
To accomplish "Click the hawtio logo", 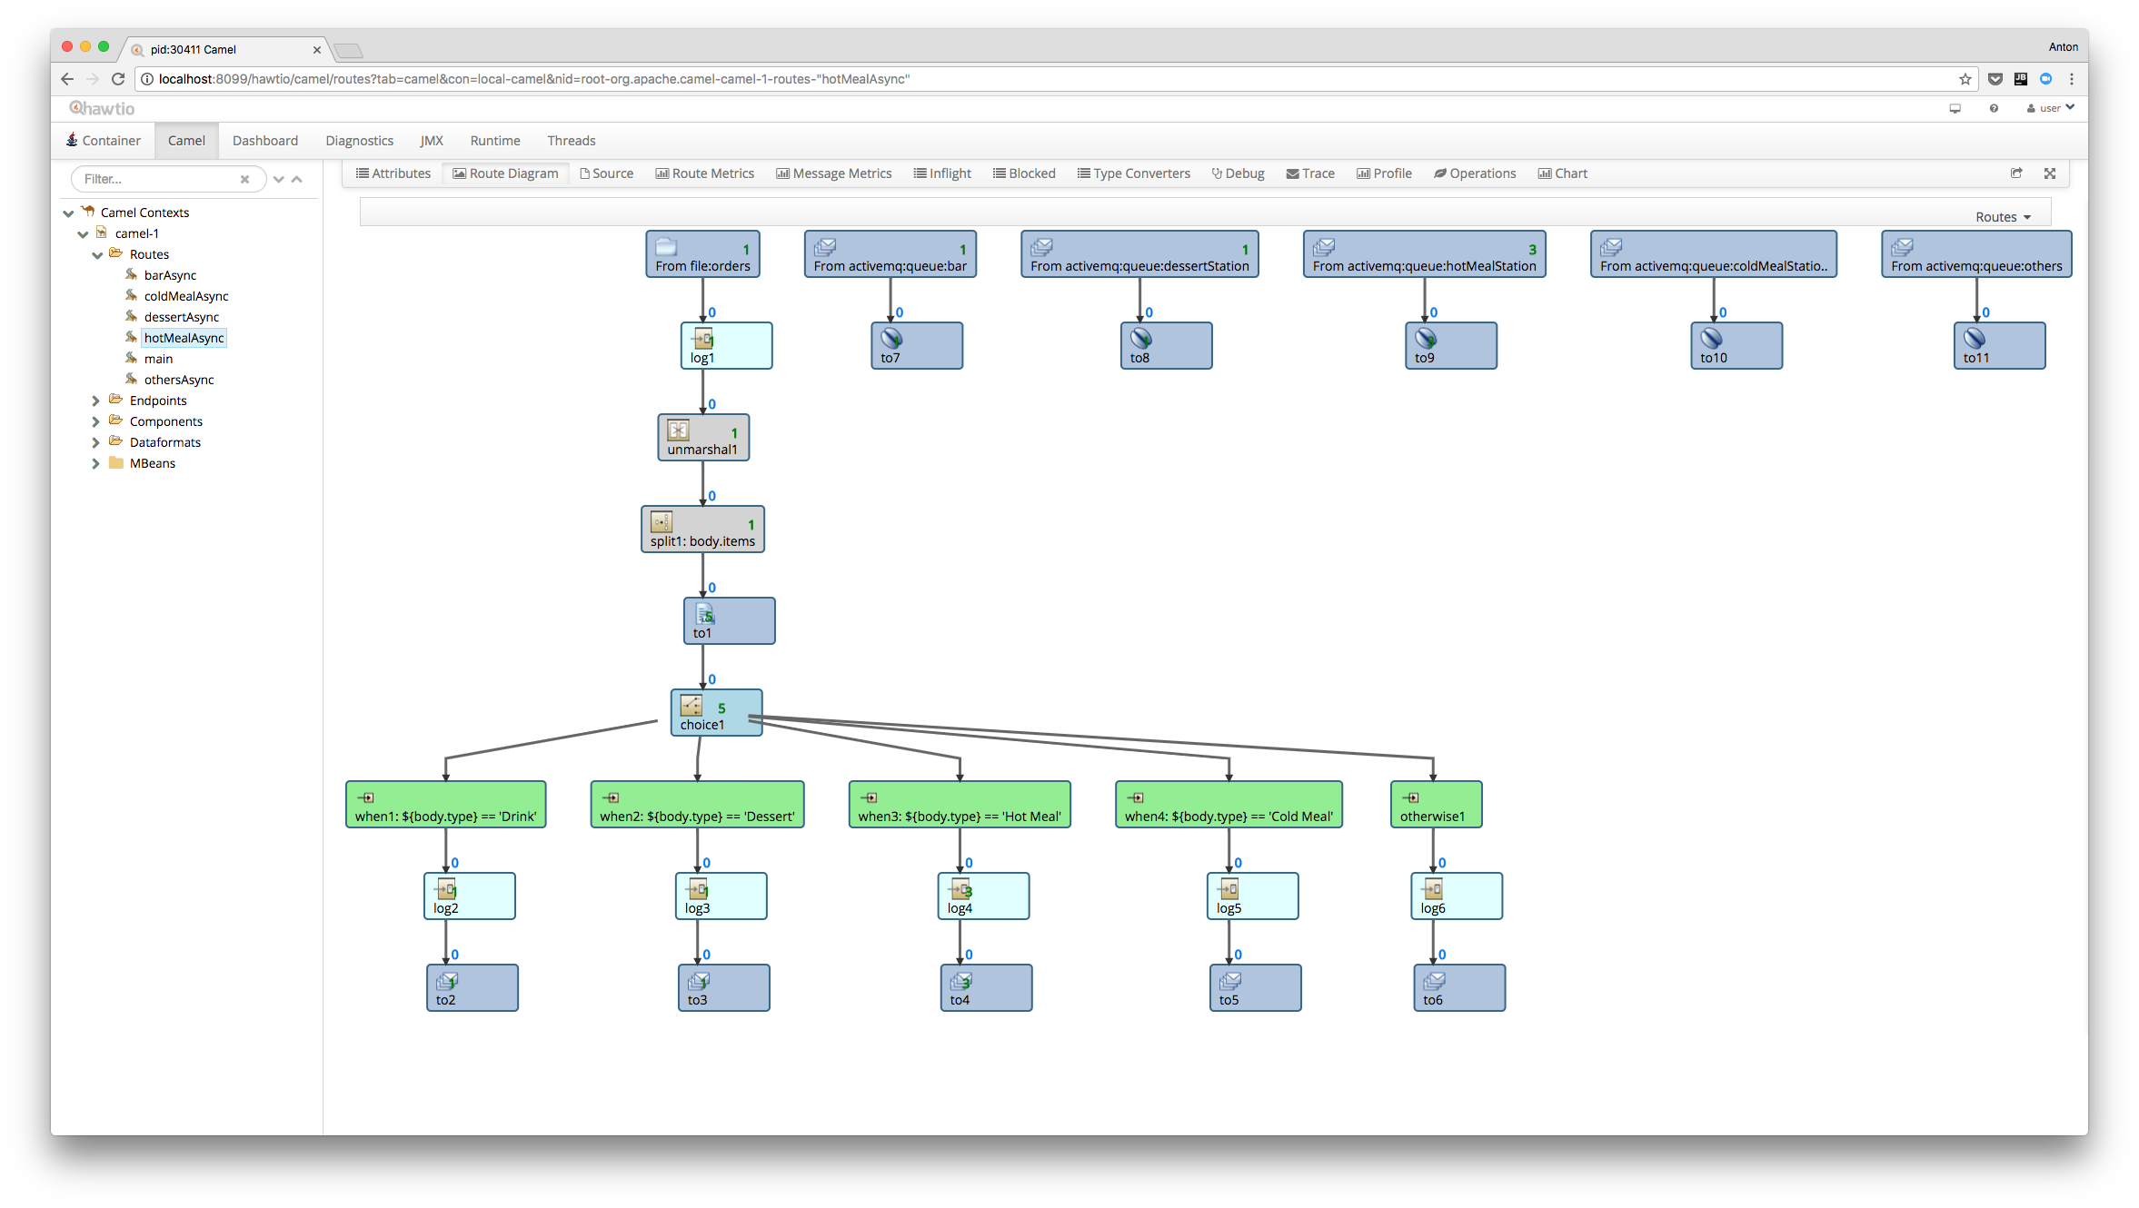I will pyautogui.click(x=101, y=108).
